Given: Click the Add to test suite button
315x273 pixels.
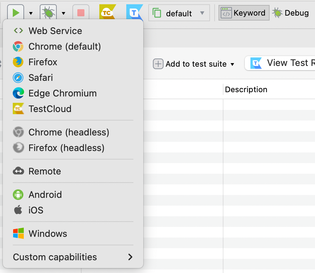Looking at the screenshot, I should coord(190,64).
